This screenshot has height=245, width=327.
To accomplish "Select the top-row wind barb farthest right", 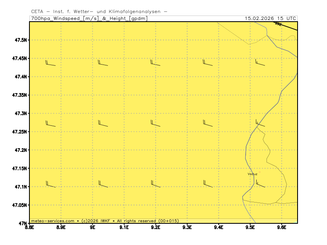I will pos(260,63).
